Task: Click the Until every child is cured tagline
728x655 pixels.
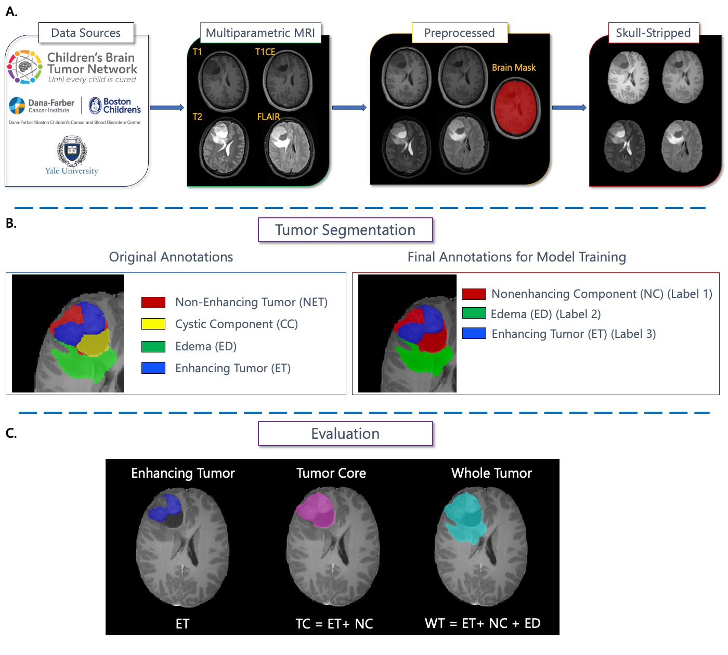Action: pyautogui.click(x=92, y=80)
